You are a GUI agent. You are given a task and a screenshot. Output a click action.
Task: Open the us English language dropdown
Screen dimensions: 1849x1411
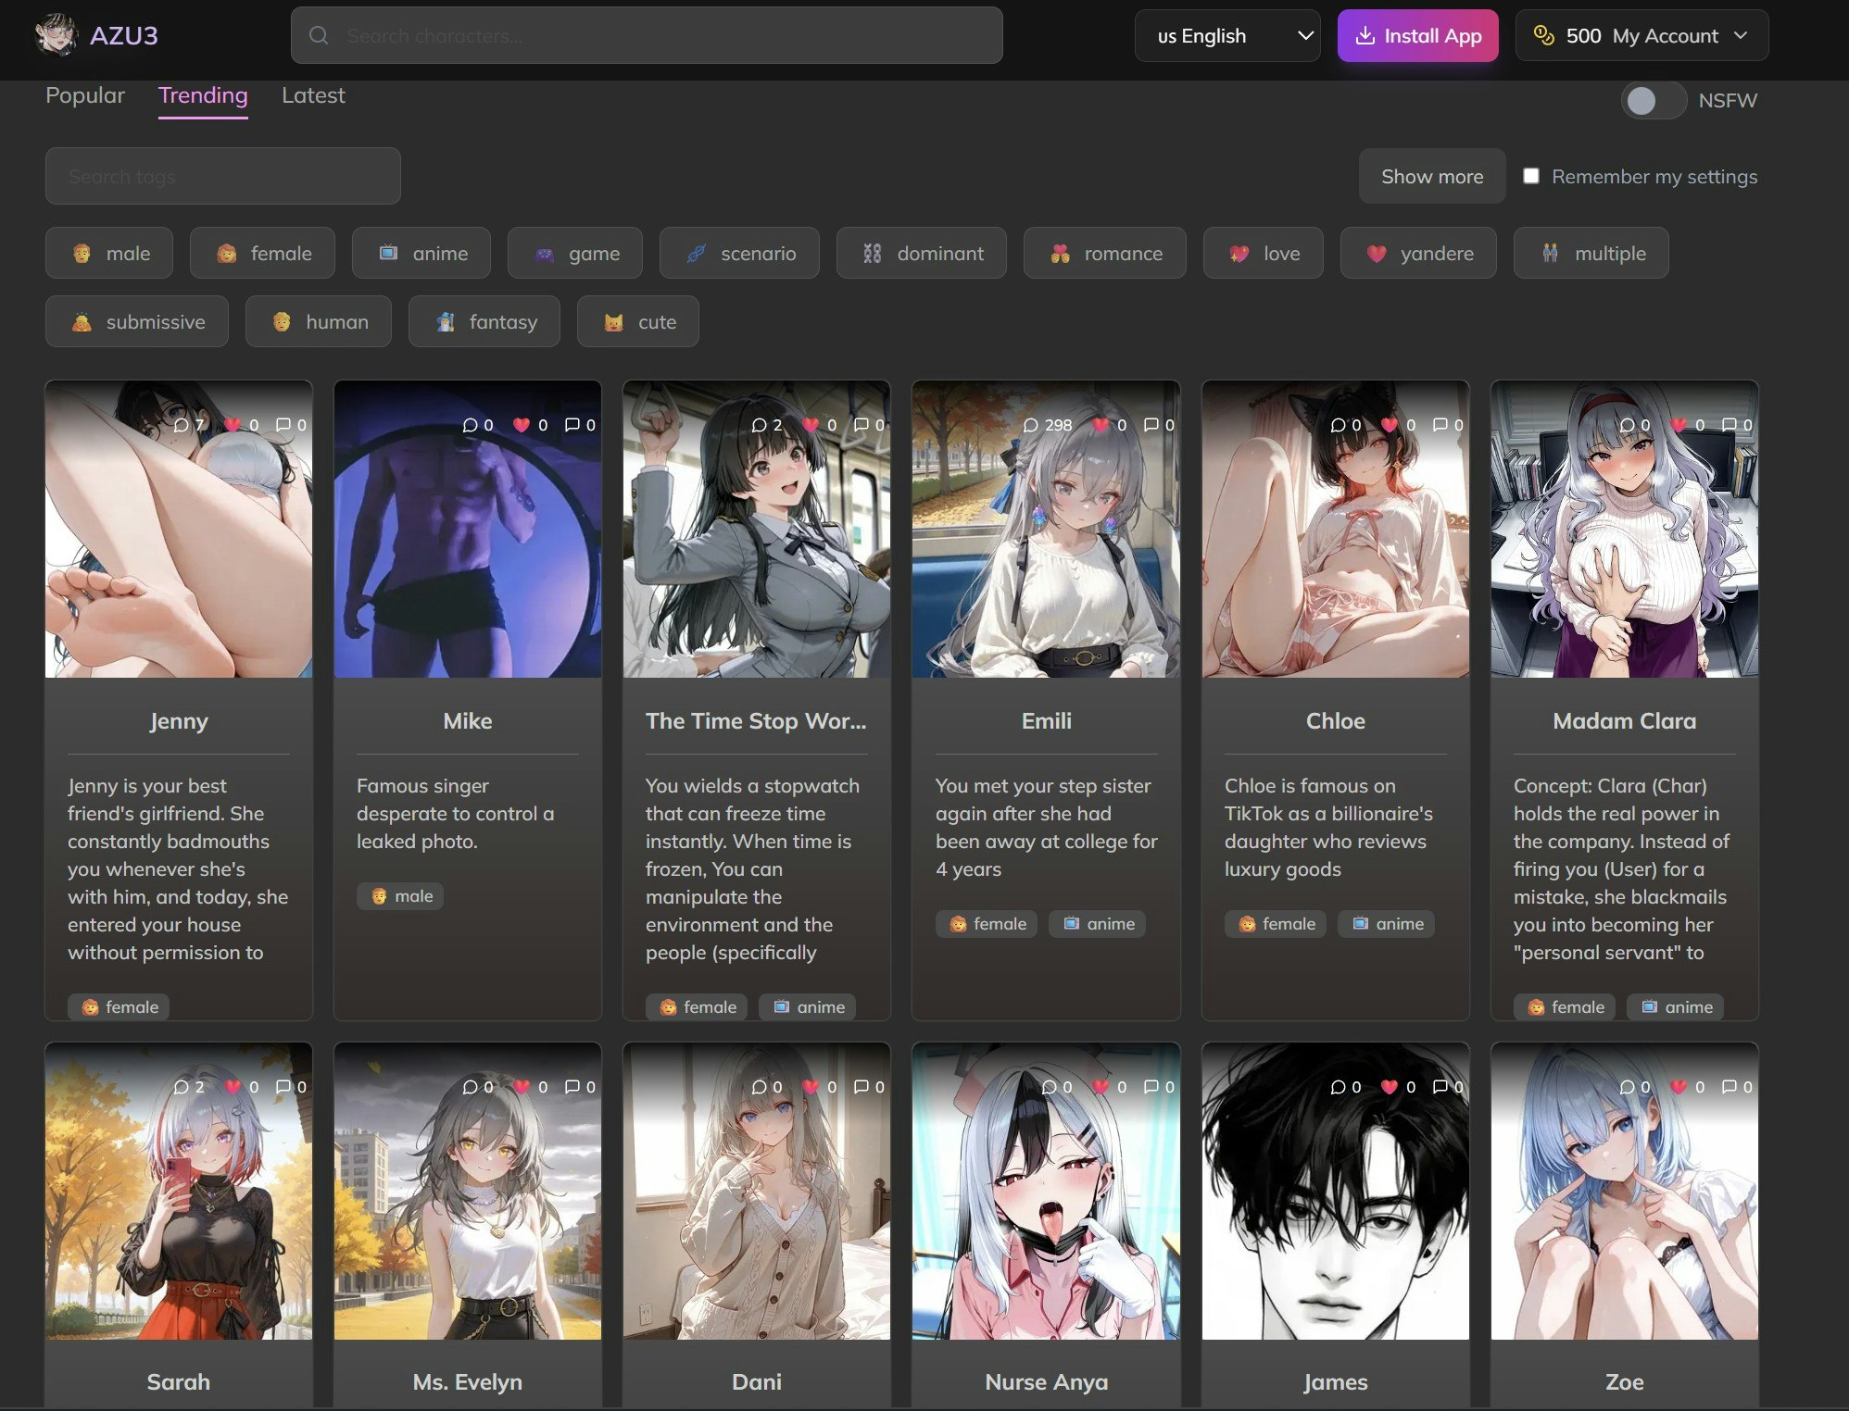point(1227,35)
